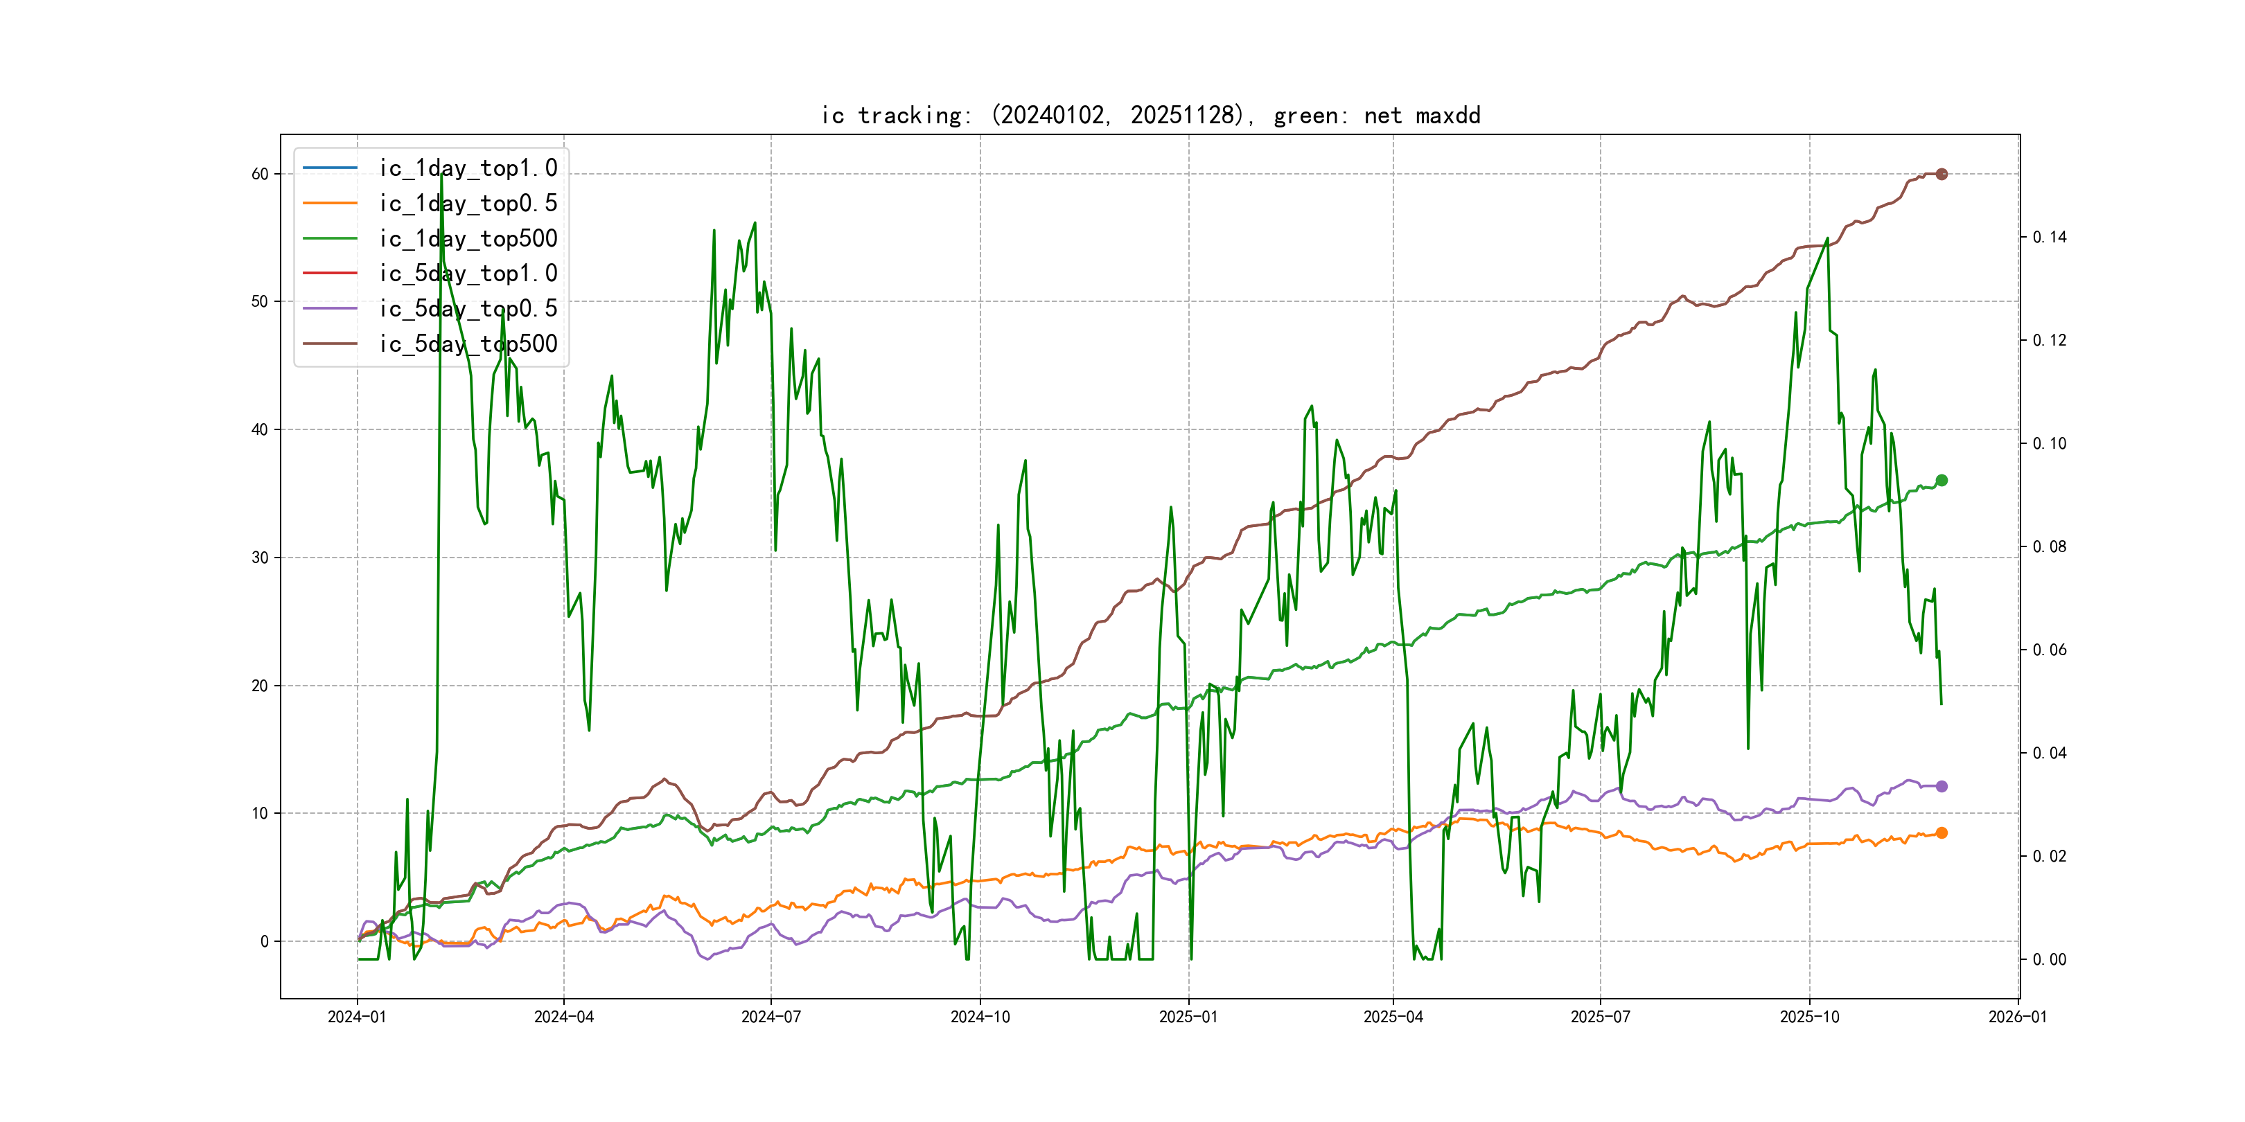The width and height of the screenshot is (2245, 1122).
Task: Click the orange end-point marker dot
Action: [x=1941, y=832]
